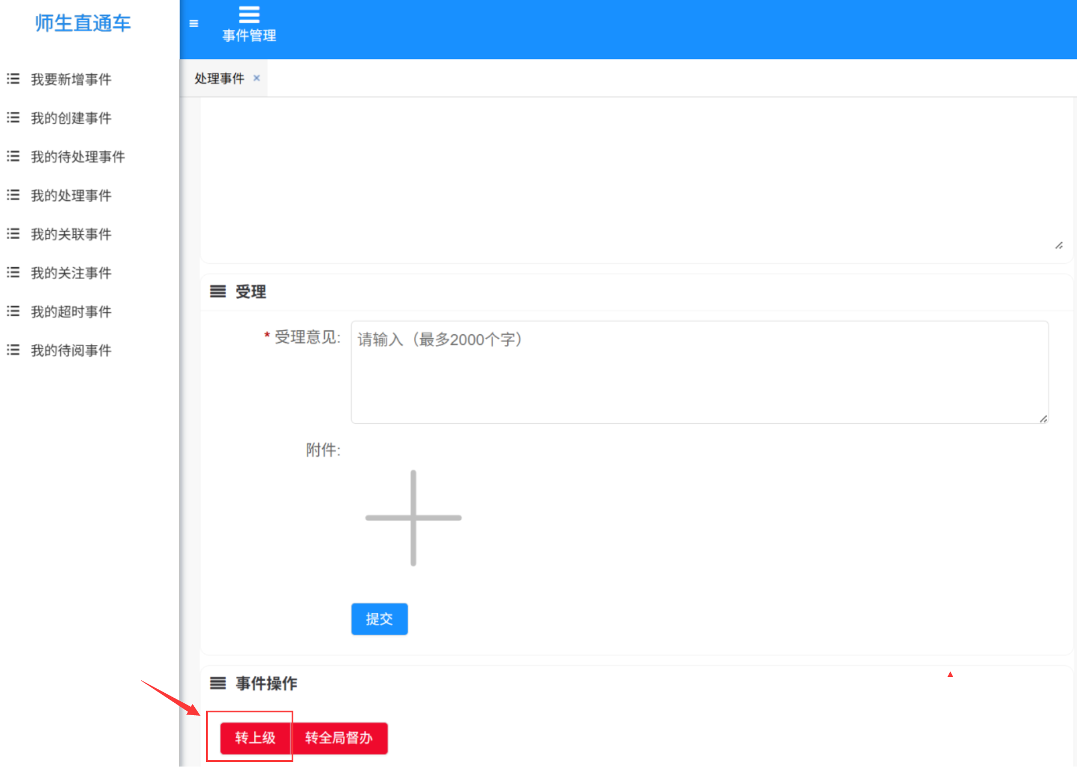Open 我要新增事件 menu item
This screenshot has width=1077, height=772.
click(x=71, y=79)
